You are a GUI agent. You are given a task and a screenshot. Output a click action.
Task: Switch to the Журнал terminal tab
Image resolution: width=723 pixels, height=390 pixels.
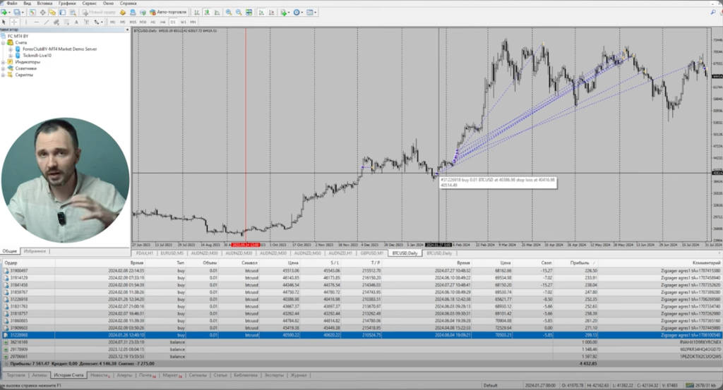coord(299,376)
